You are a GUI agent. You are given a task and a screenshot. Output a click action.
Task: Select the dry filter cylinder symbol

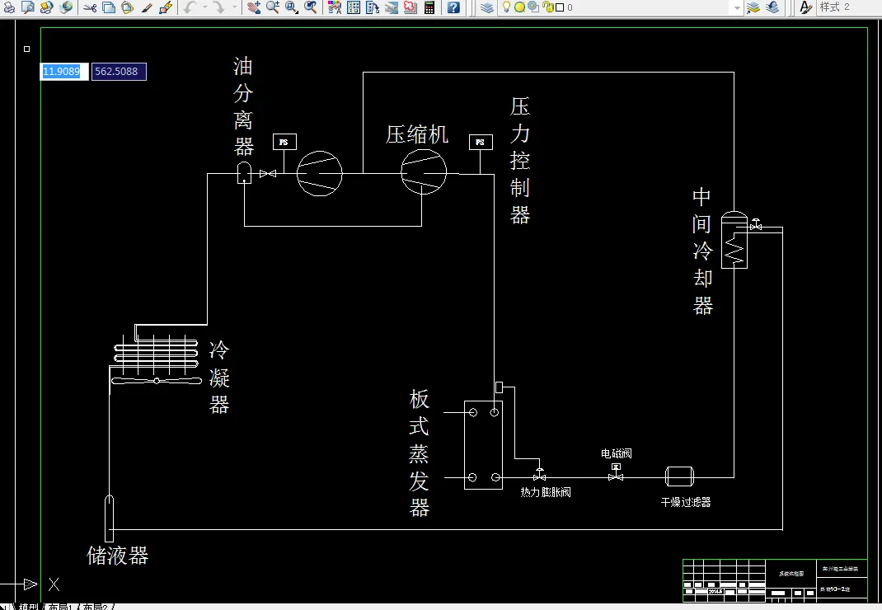(x=679, y=476)
